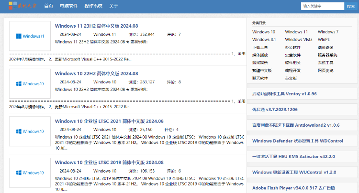Screen dimensions: 359x193
Task: Open Adobe Flash Player v34.0.0.317 link
Action: point(294,188)
